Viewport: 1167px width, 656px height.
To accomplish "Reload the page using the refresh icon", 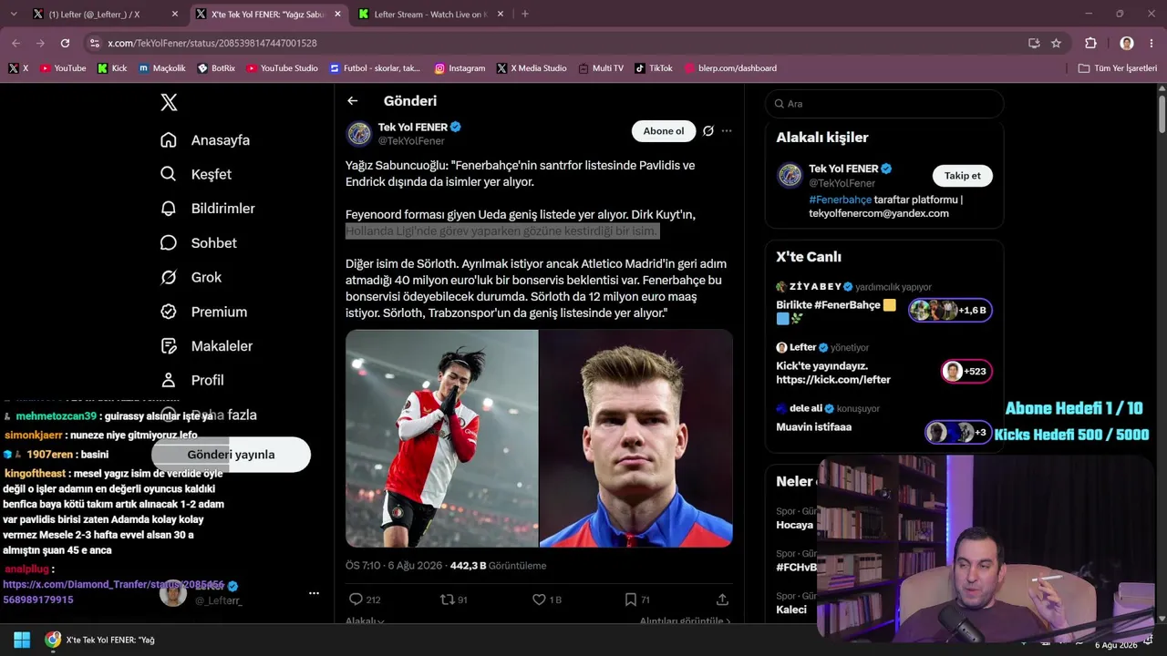I will coord(65,43).
